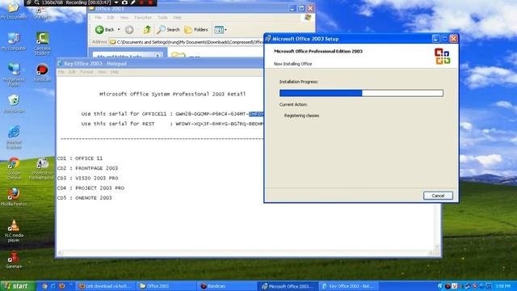Open Bandicam recording bar dropdown arrow
Image resolution: width=517 pixels, height=291 pixels.
click(x=116, y=2)
